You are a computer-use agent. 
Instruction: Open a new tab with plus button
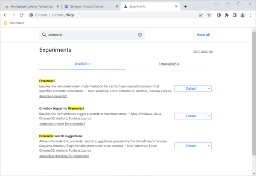tap(186, 6)
